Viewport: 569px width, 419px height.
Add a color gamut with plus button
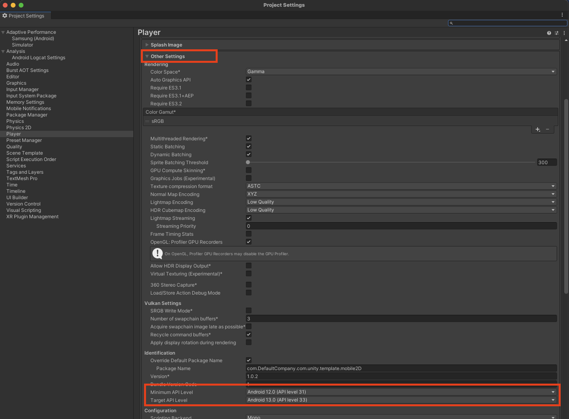point(538,129)
